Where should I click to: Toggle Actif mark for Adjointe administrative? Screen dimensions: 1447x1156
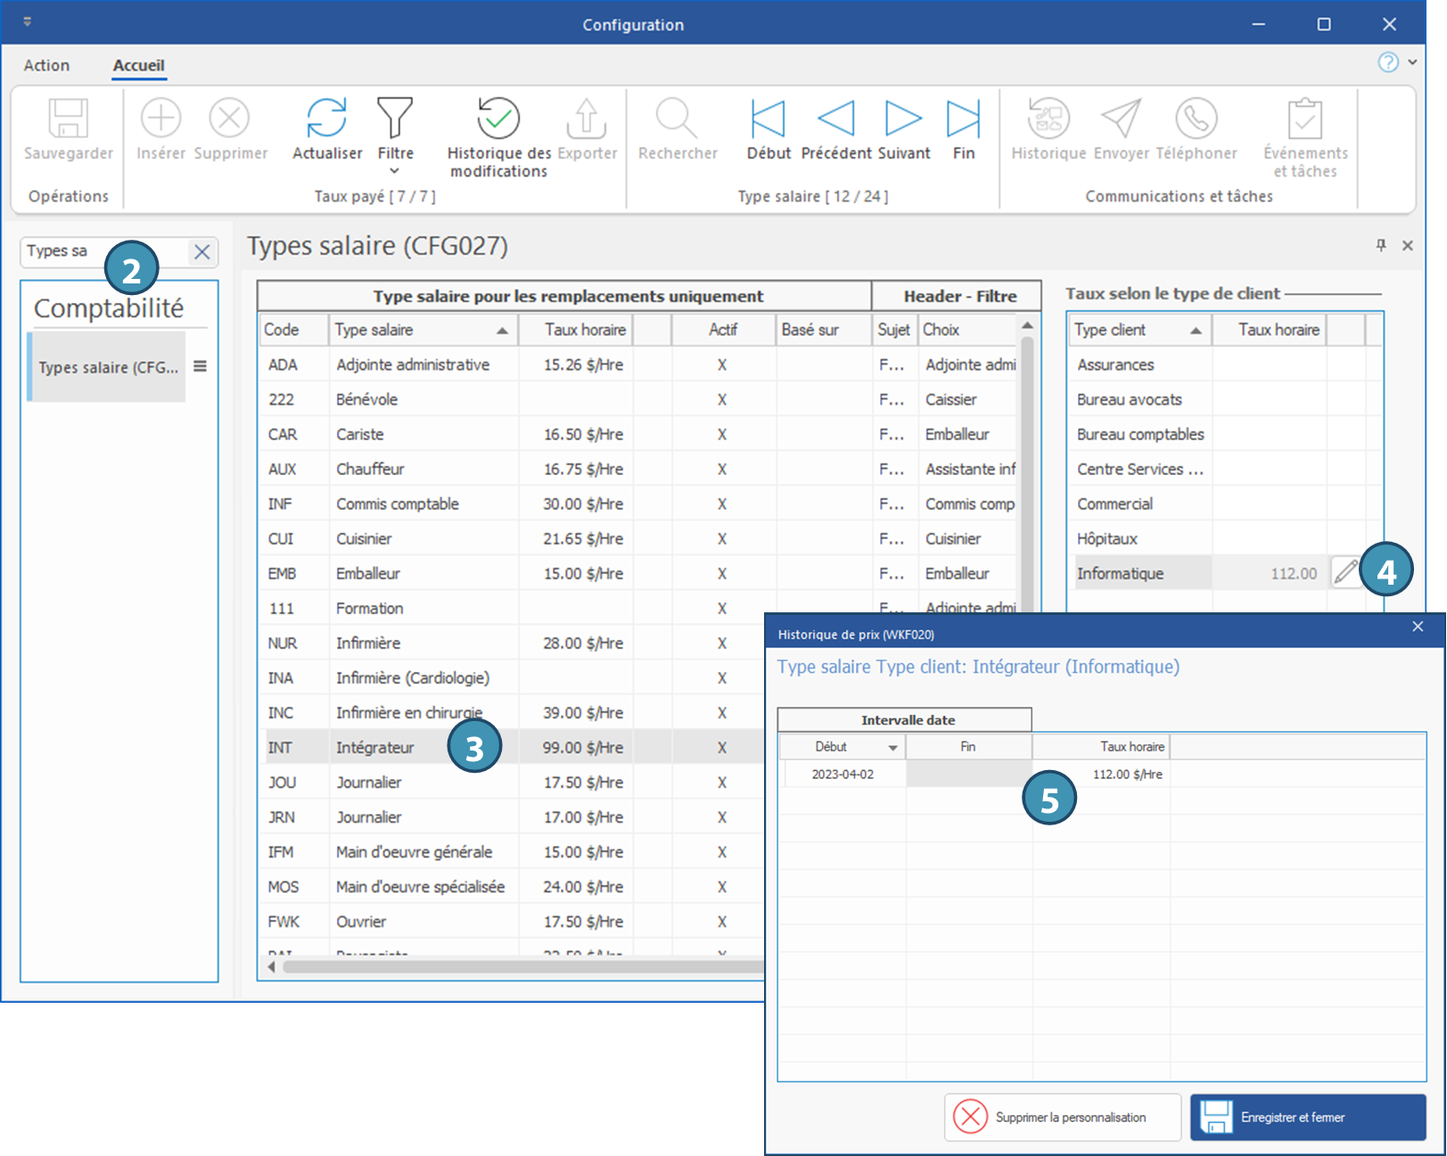click(722, 365)
